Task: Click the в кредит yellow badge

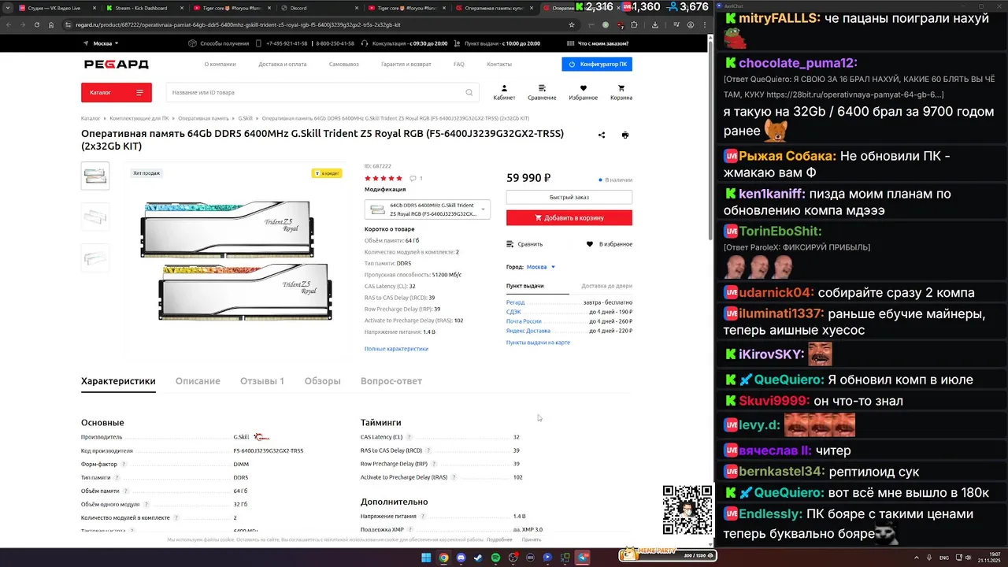Action: pyautogui.click(x=327, y=173)
